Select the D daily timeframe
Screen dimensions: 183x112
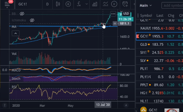click(x=47, y=4)
